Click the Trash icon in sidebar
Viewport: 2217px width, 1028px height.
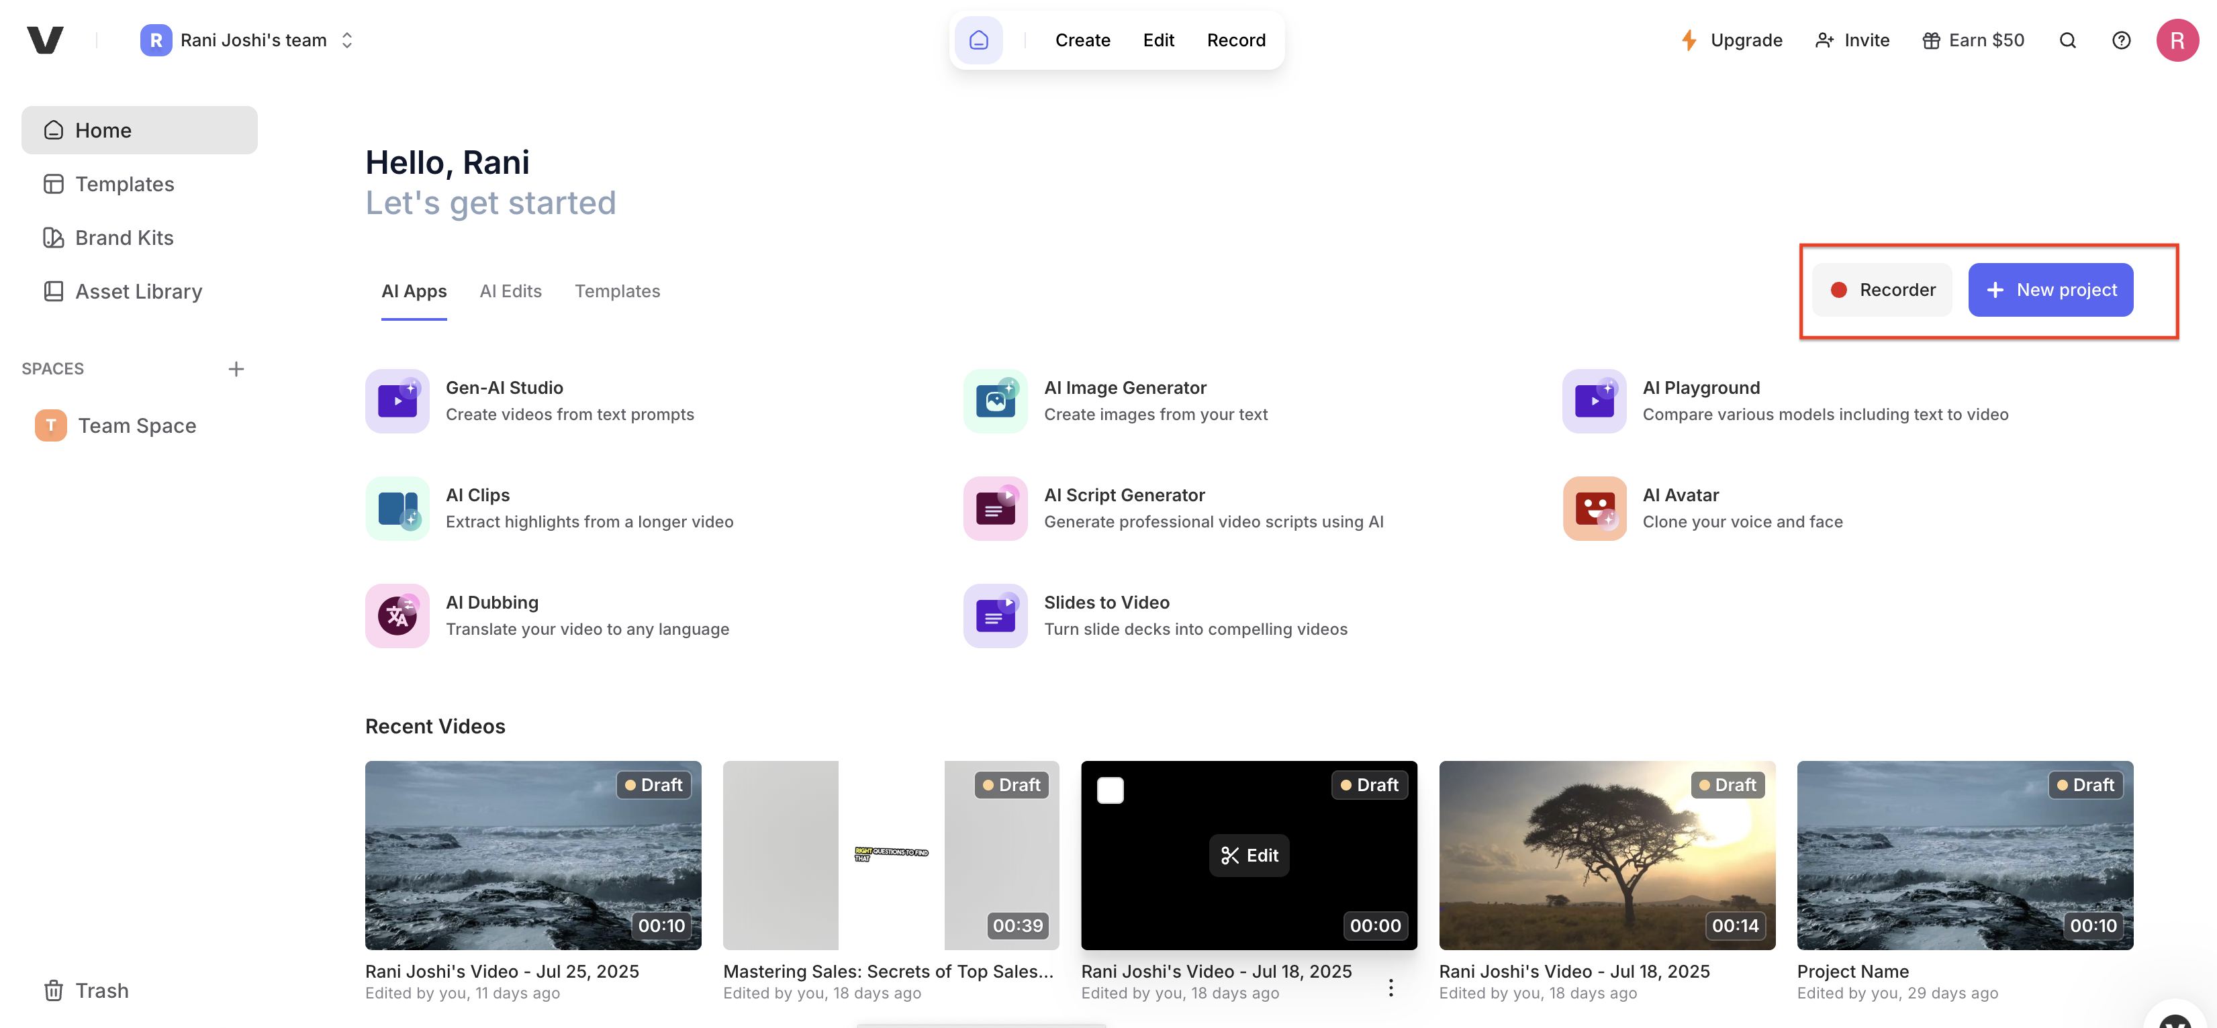tap(53, 990)
